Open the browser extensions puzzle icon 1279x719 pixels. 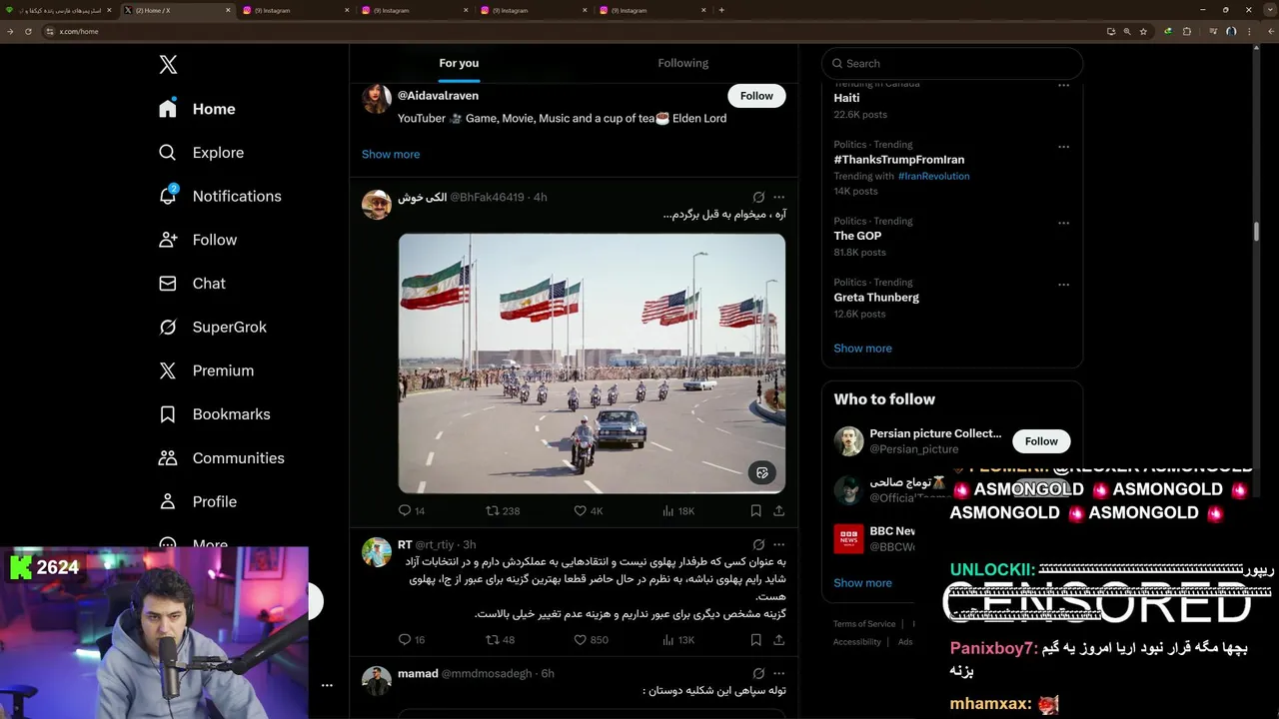click(x=1187, y=31)
